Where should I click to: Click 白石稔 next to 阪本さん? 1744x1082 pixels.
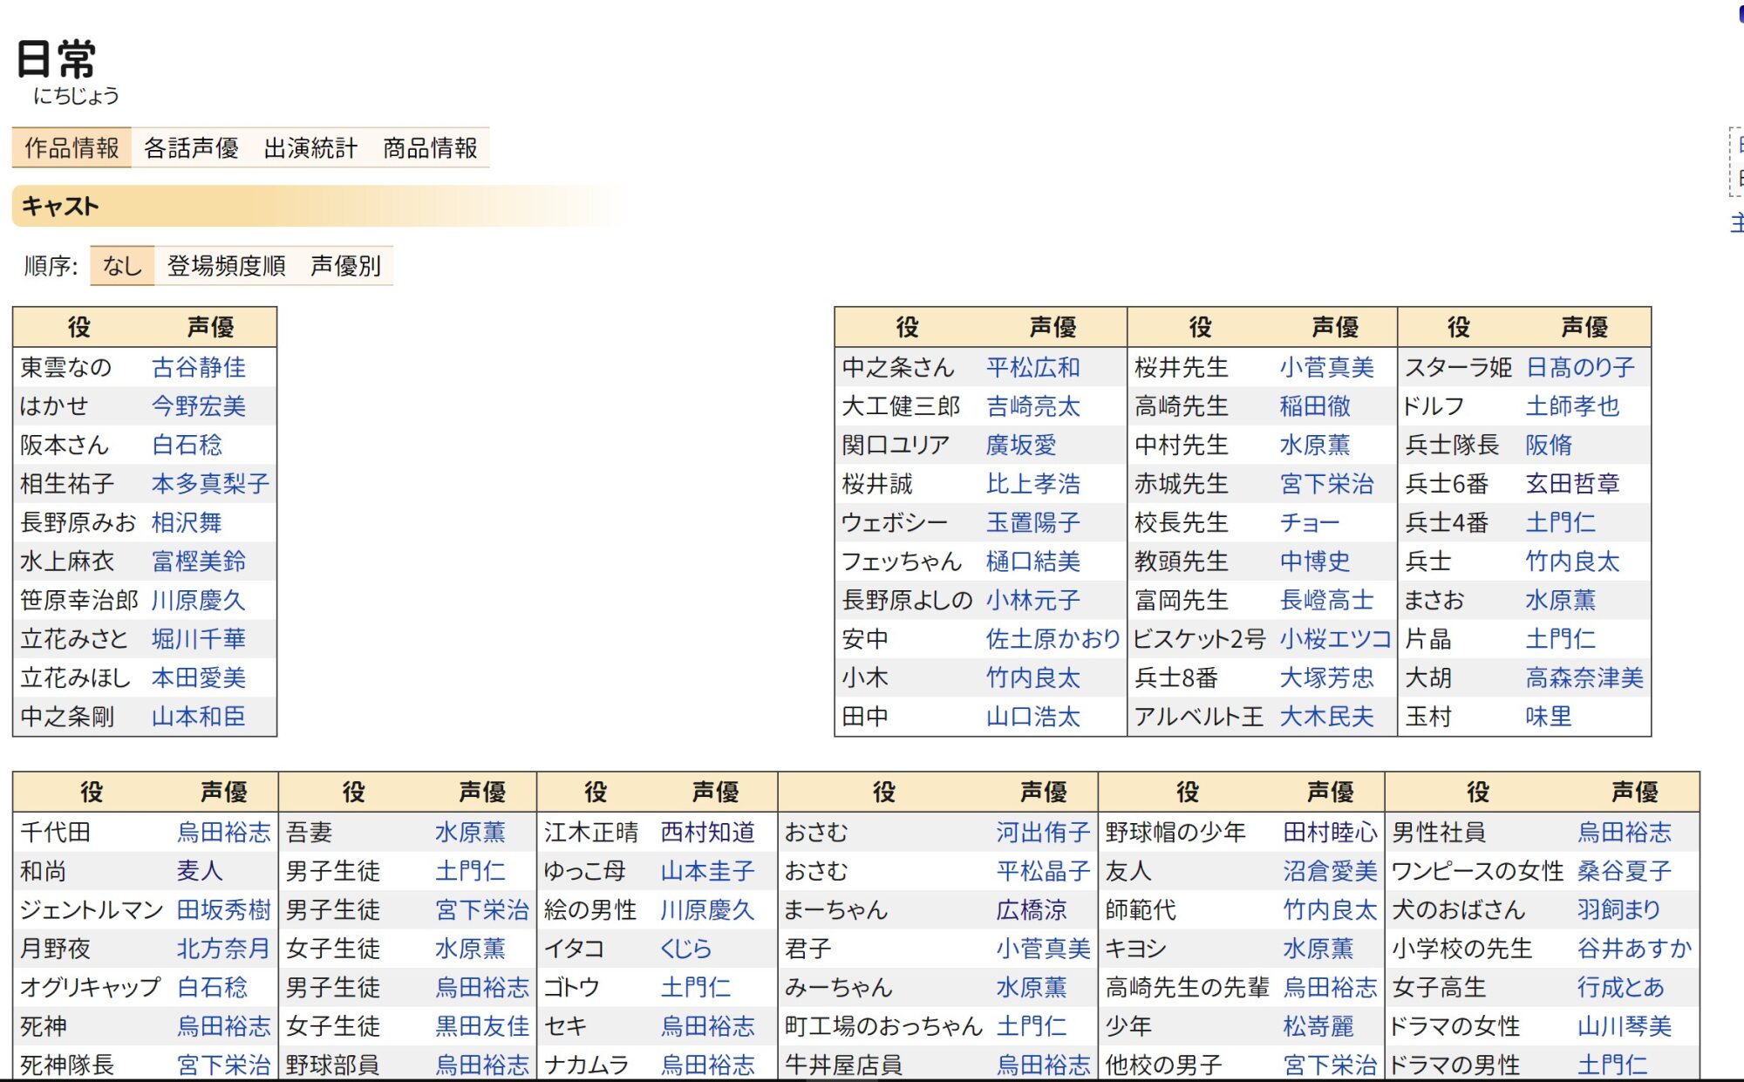coord(187,445)
